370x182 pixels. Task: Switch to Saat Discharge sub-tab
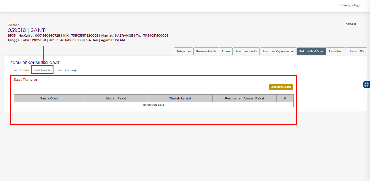67,70
